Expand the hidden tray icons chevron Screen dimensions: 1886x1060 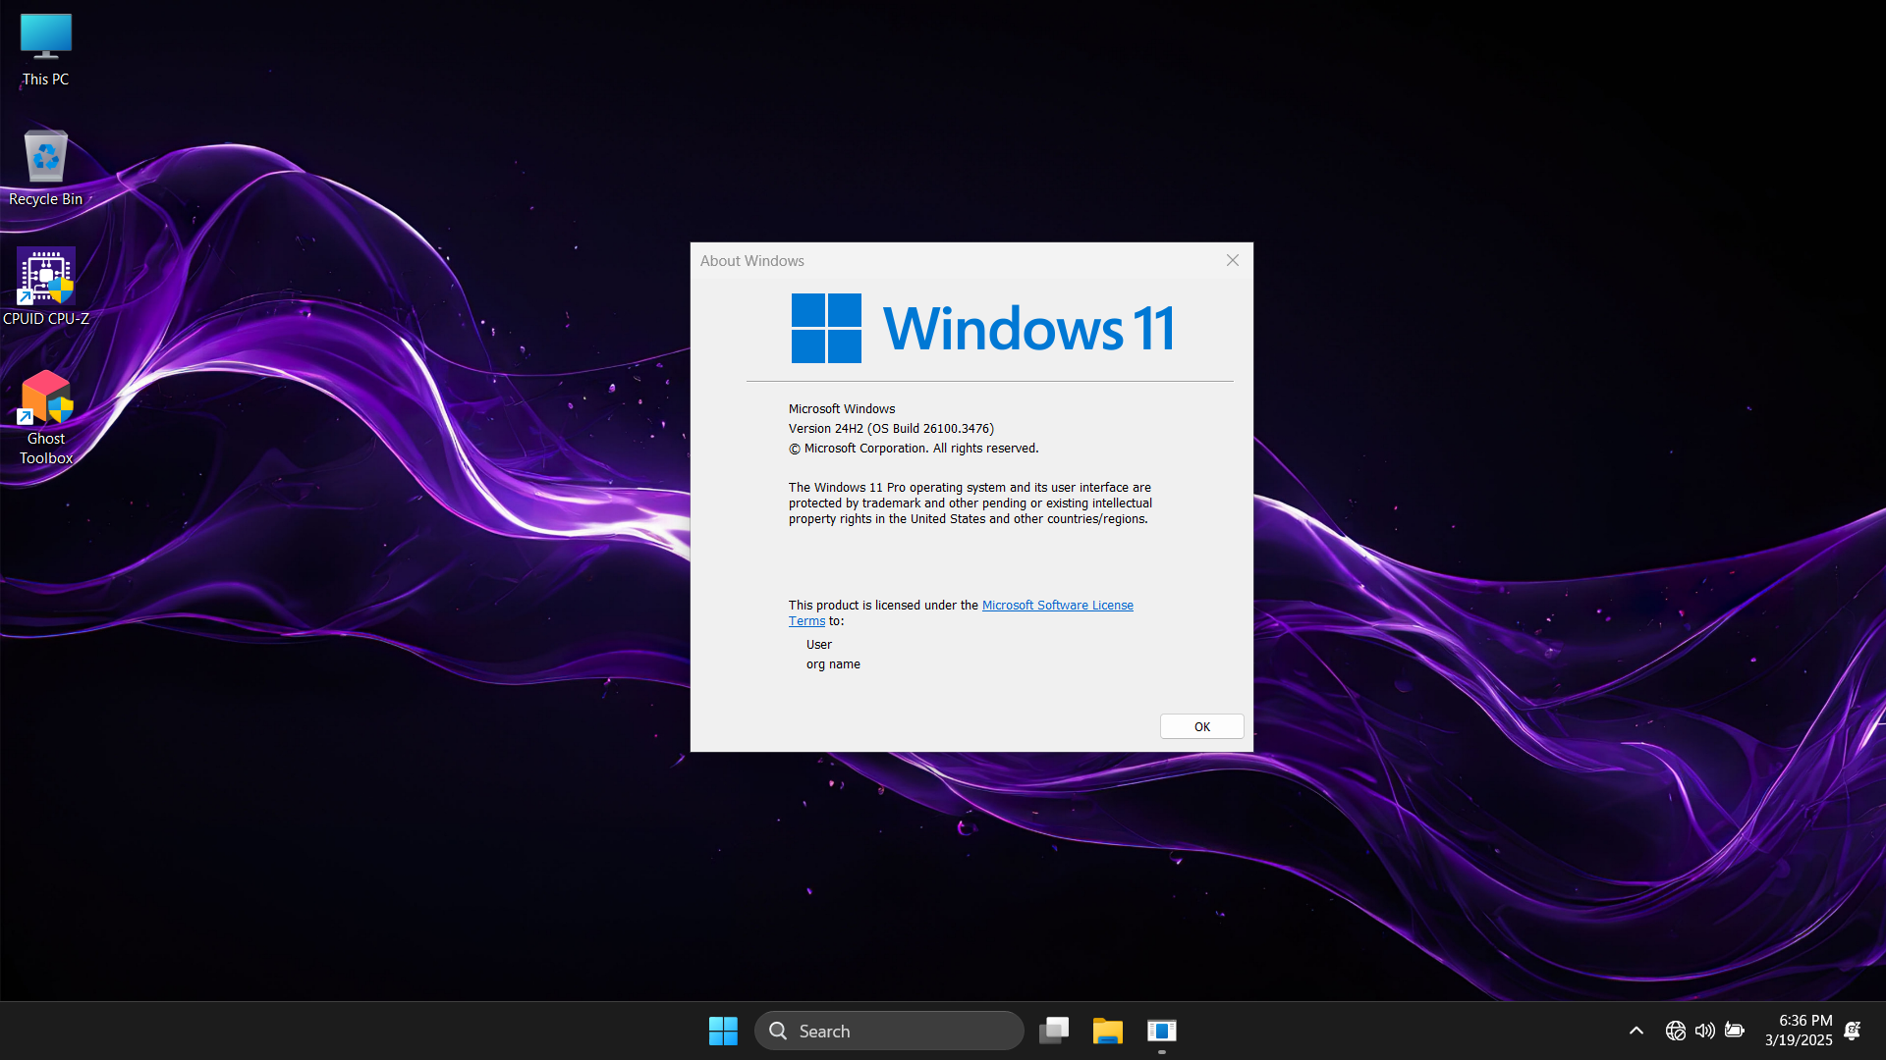(1636, 1031)
